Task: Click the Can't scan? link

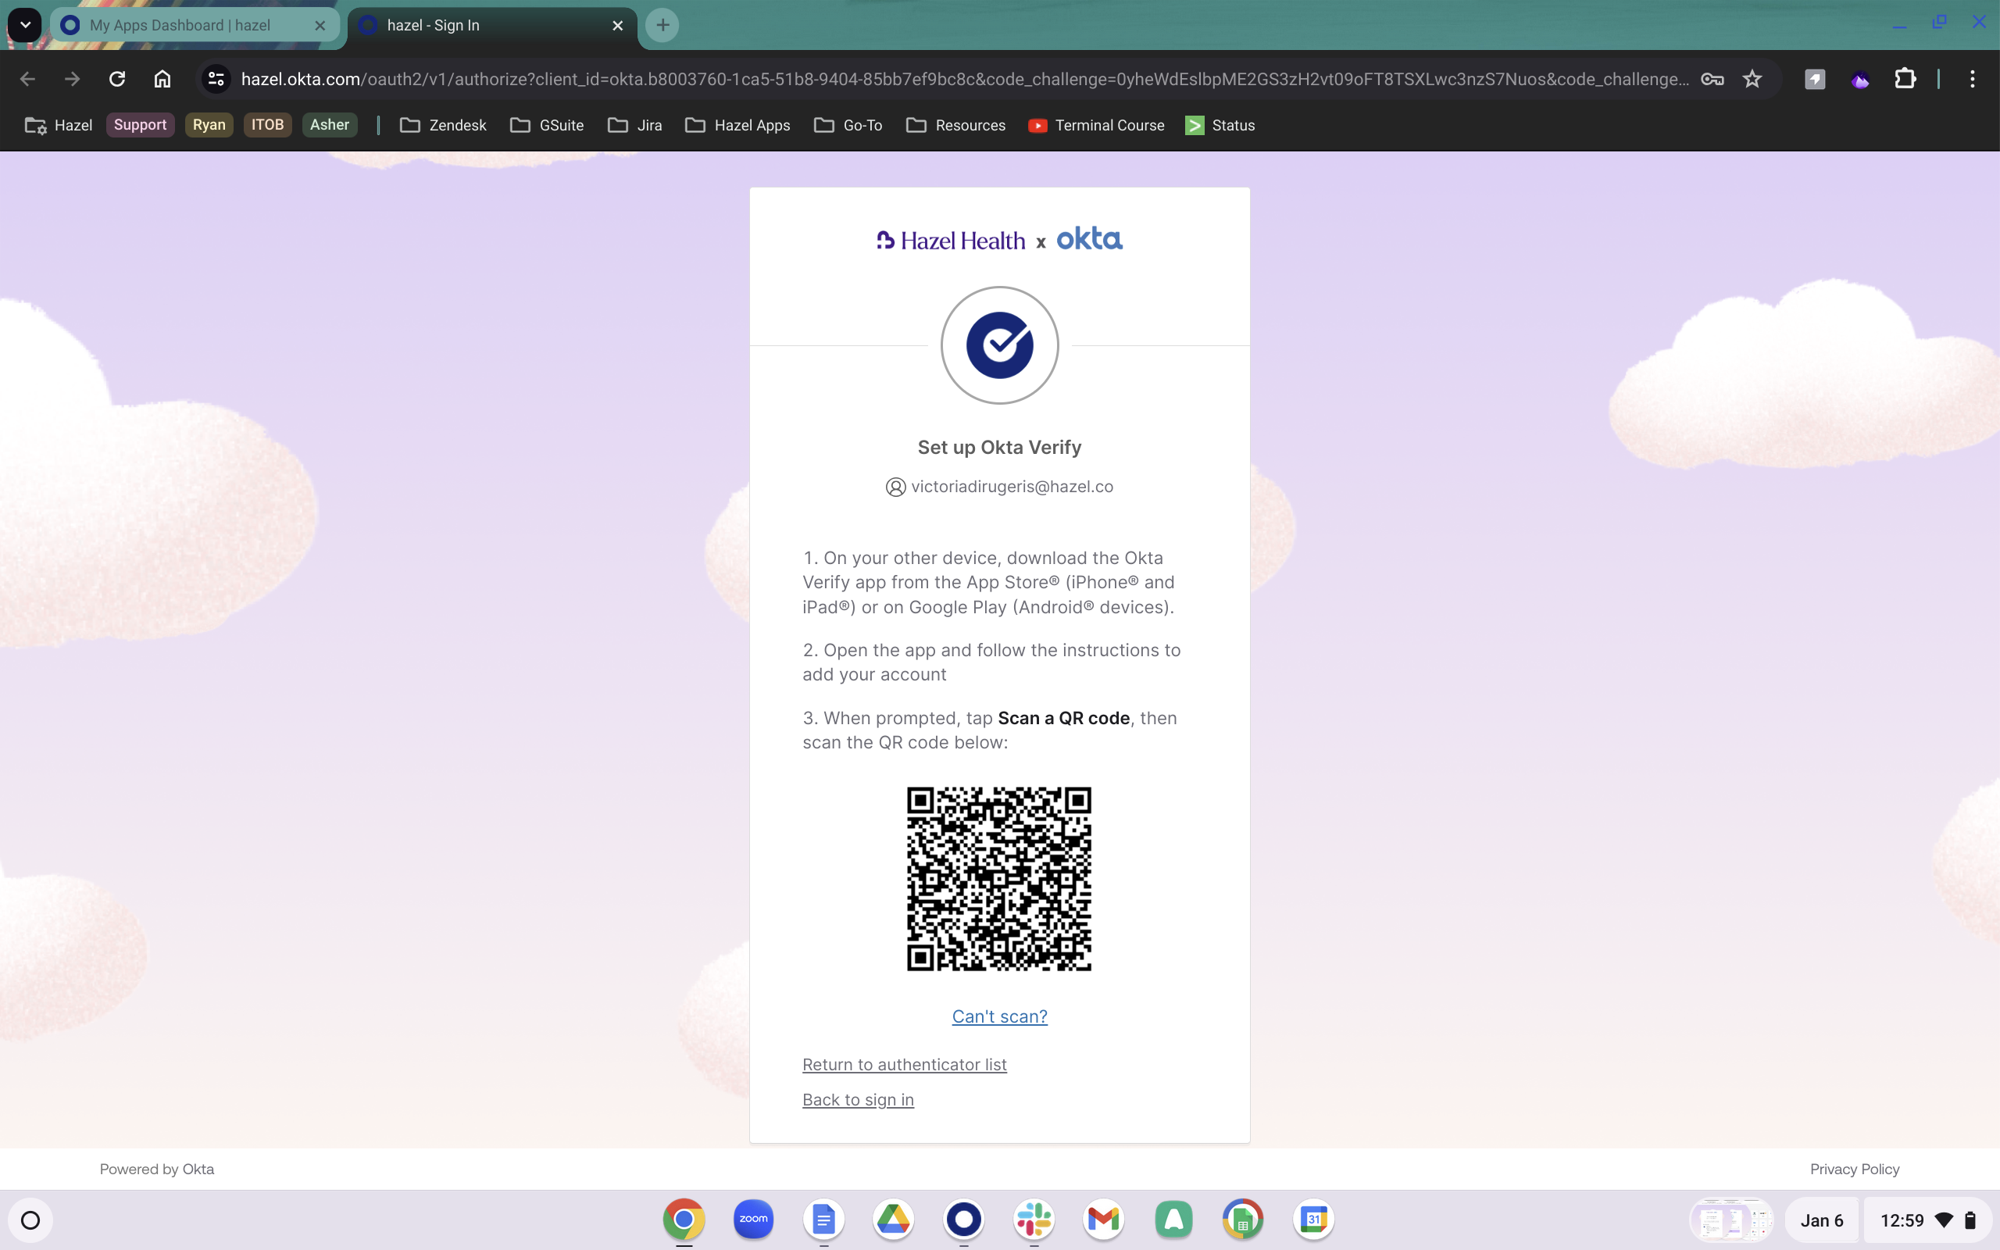Action: coord(998,1016)
